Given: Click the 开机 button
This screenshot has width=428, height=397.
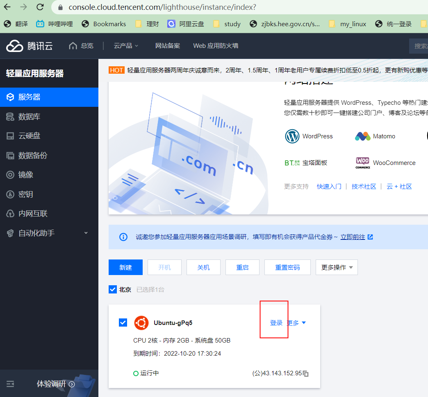Looking at the screenshot, I should pyautogui.click(x=164, y=267).
